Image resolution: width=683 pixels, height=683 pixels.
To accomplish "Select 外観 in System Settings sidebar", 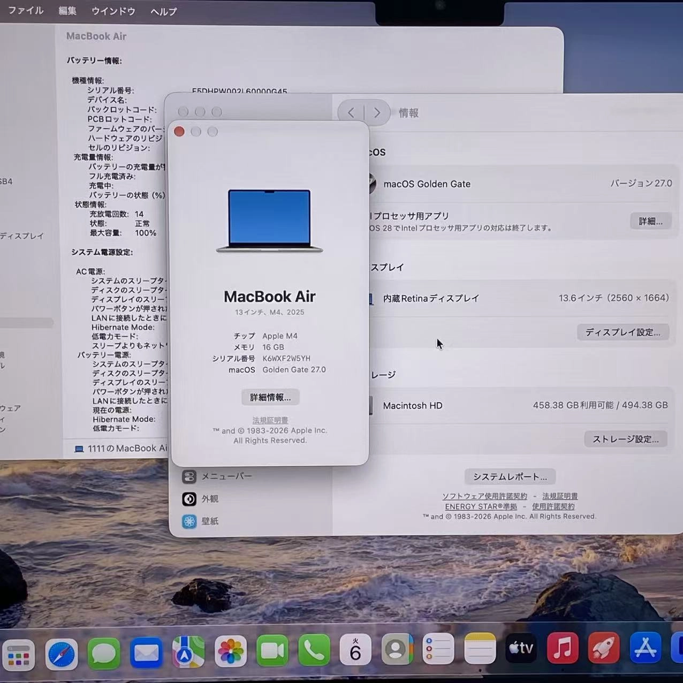I will tap(201, 499).
